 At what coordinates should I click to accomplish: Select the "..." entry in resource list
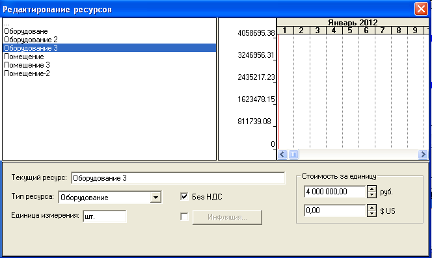click(109, 23)
